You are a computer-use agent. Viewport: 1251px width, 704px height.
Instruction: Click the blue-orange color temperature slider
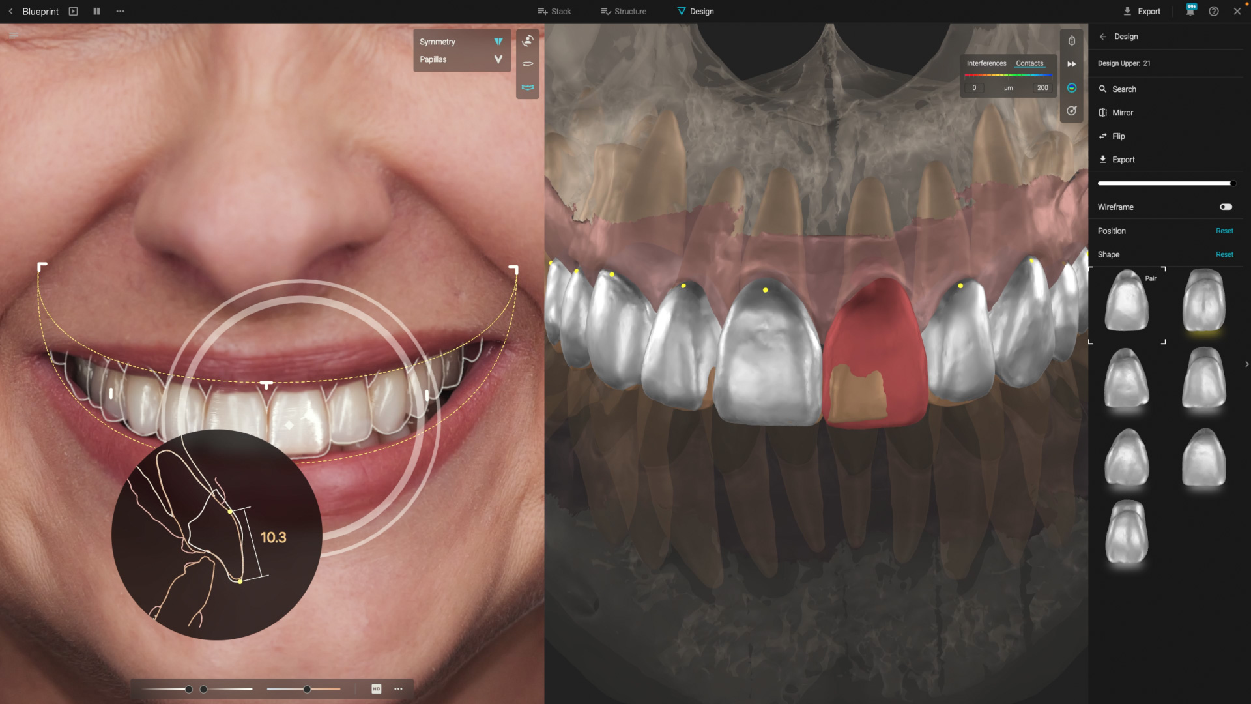[304, 689]
